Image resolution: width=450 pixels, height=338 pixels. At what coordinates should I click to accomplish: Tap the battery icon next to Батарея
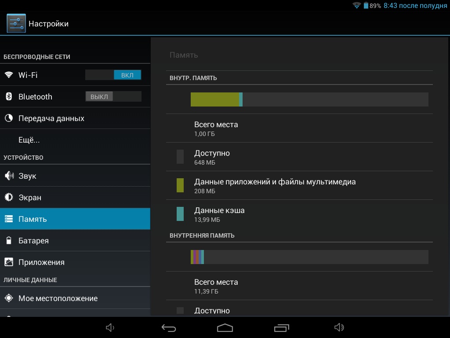9,241
